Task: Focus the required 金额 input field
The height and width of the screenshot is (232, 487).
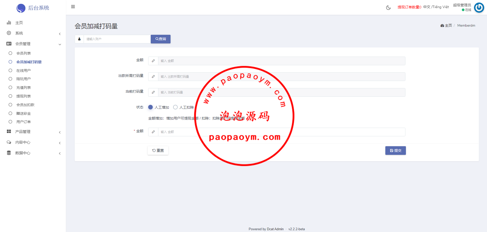Action: pos(282,132)
